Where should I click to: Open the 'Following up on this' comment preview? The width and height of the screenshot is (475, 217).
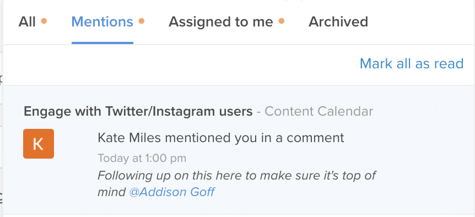tap(237, 184)
